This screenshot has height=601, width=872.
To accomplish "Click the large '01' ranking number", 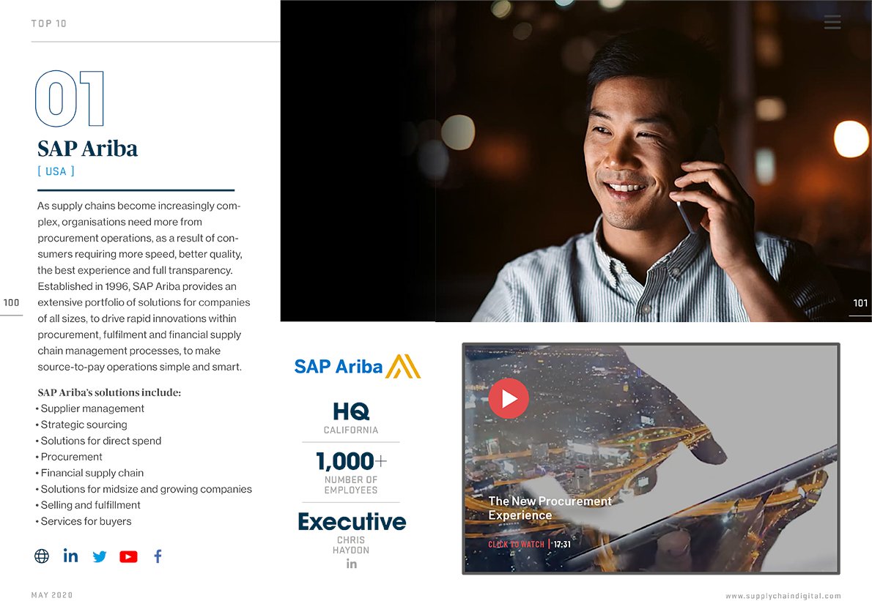I will 70,99.
